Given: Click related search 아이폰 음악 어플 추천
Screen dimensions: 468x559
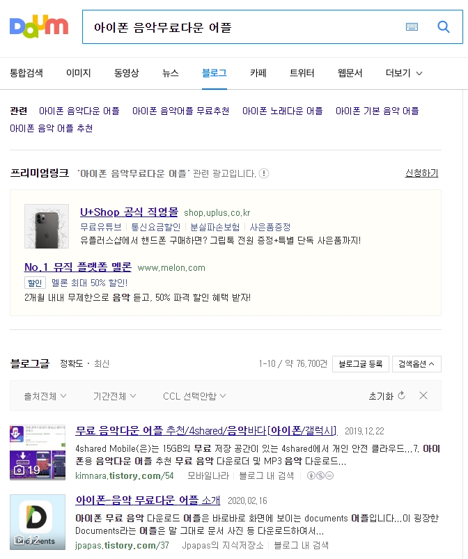Looking at the screenshot, I should tap(52, 128).
